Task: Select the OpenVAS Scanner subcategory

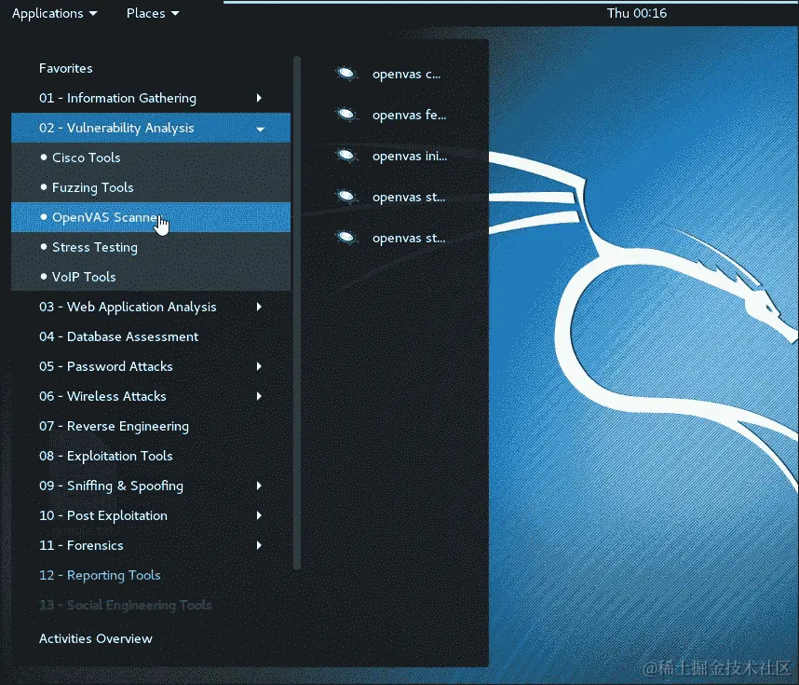Action: [x=151, y=217]
